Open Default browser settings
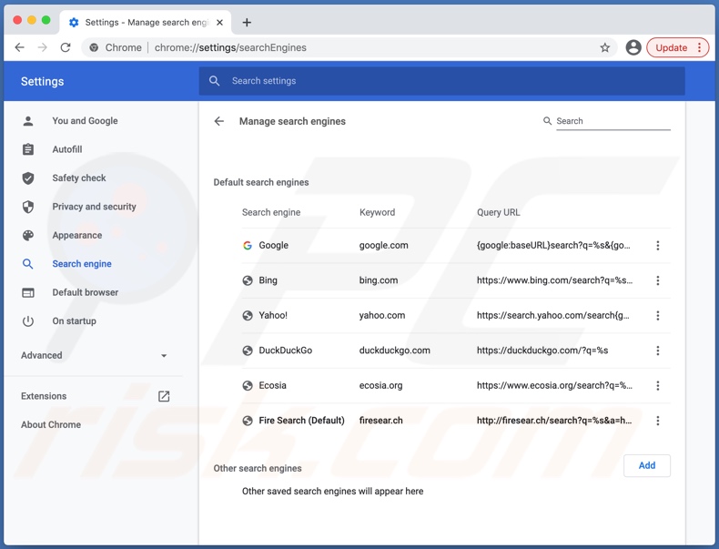Screen dimensions: 719x549 click(x=85, y=292)
